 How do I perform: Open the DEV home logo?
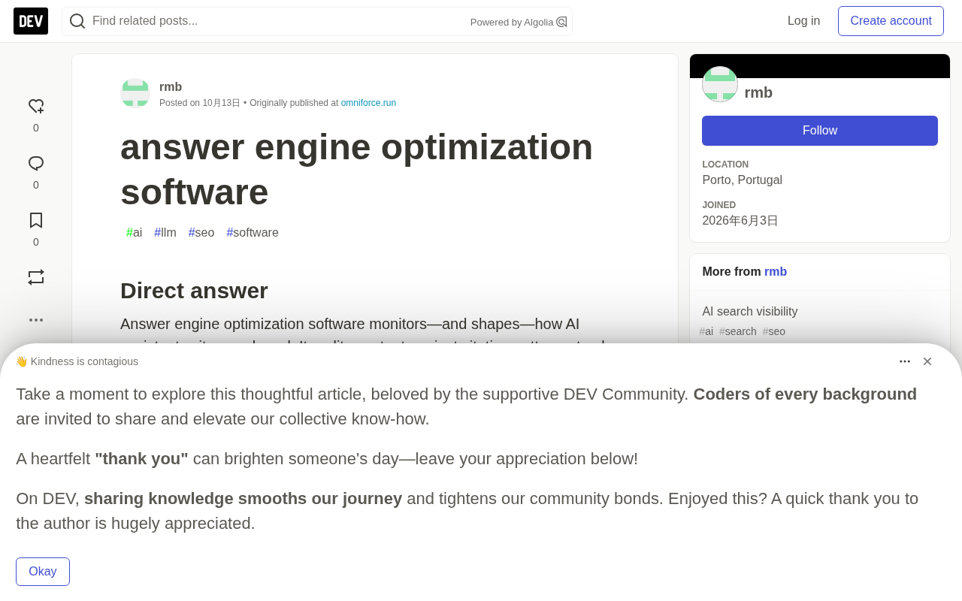[31, 21]
